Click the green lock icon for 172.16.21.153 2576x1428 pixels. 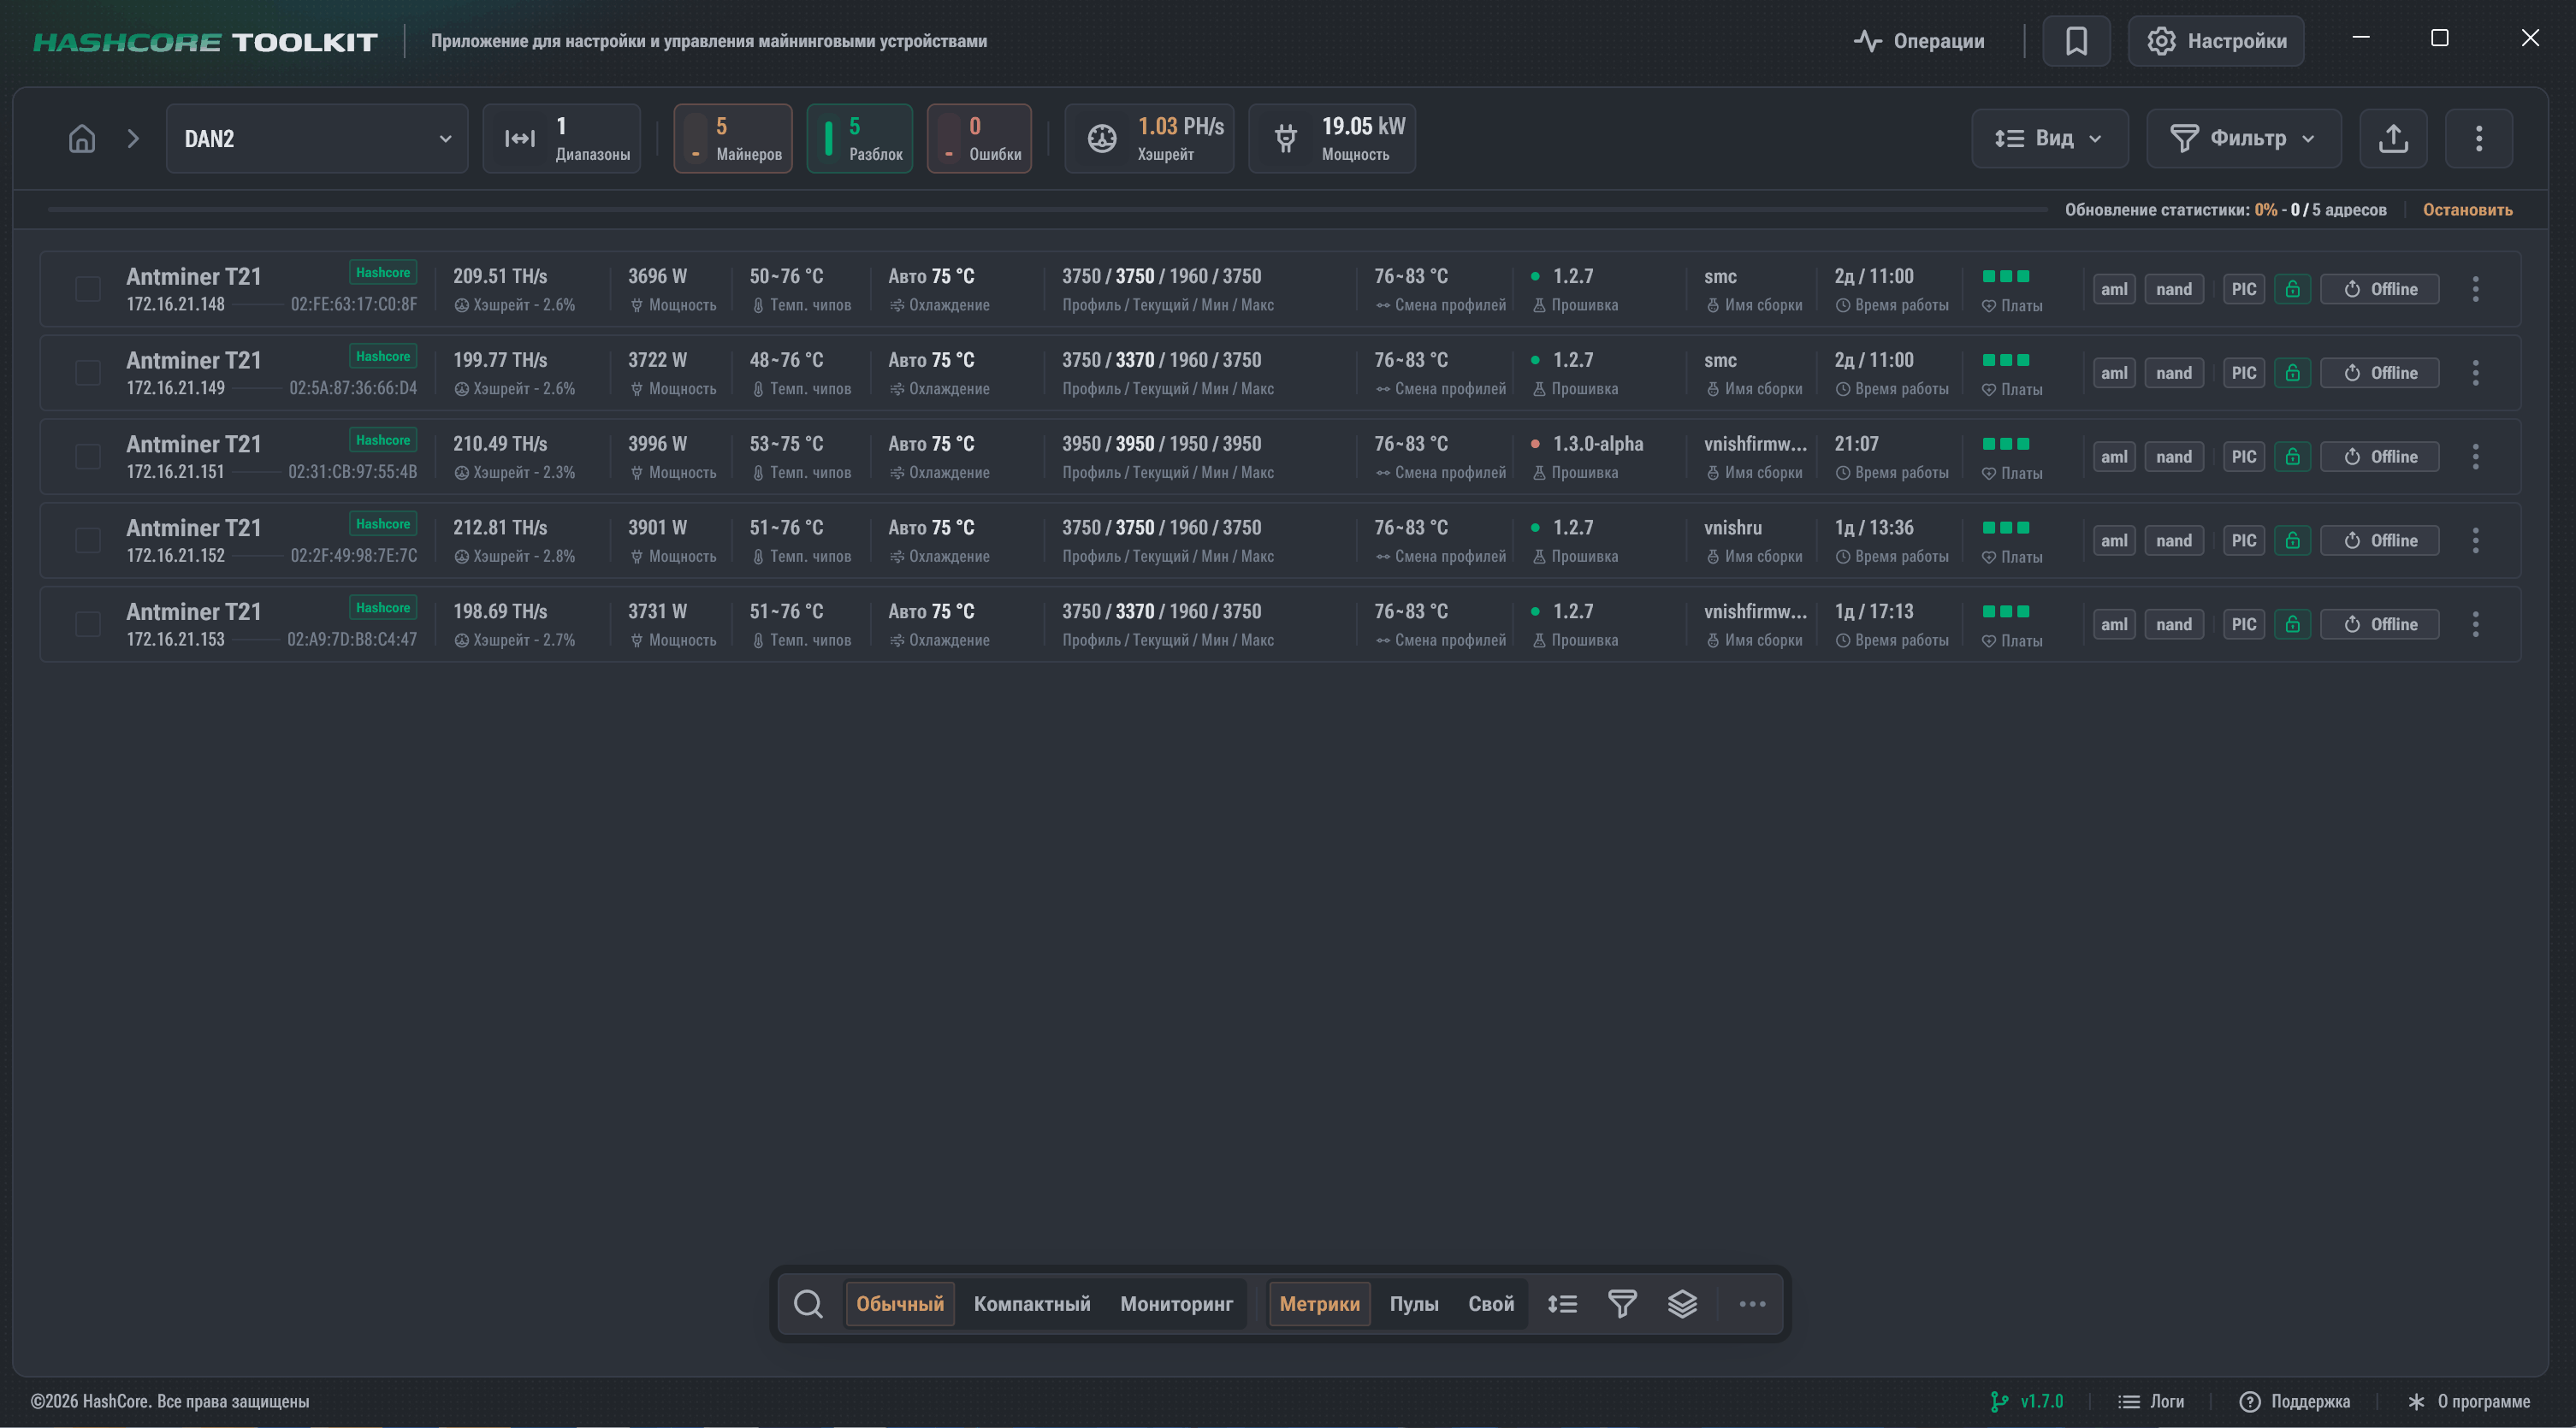pyautogui.click(x=2292, y=624)
